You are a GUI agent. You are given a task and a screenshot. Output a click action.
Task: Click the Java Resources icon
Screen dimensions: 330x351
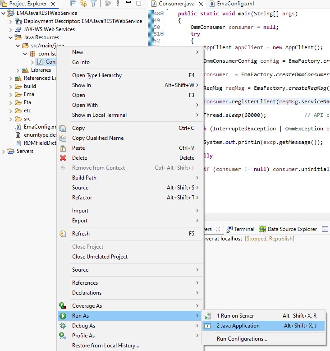coord(18,37)
